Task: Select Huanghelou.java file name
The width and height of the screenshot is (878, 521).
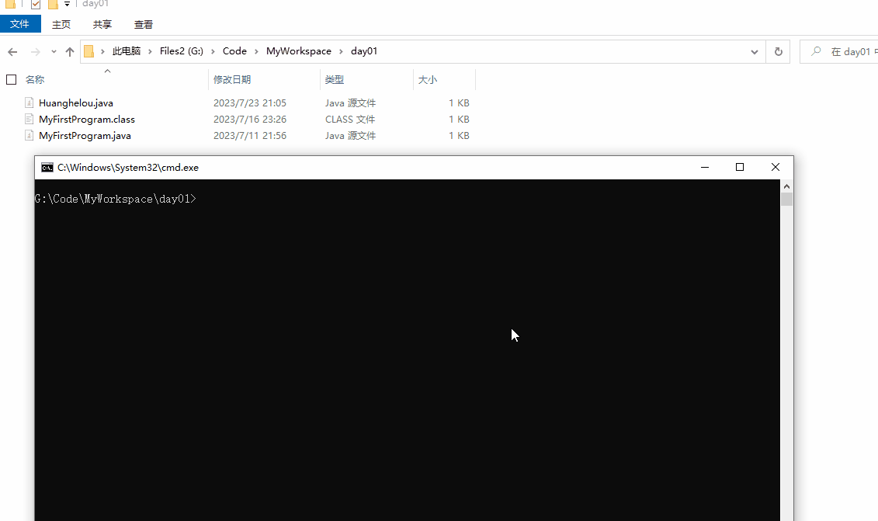Action: [x=75, y=103]
